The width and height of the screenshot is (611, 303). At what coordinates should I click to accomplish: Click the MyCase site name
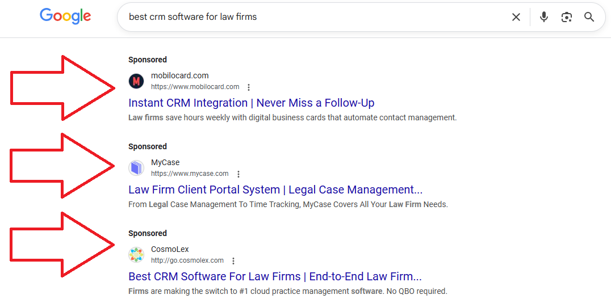tap(165, 162)
